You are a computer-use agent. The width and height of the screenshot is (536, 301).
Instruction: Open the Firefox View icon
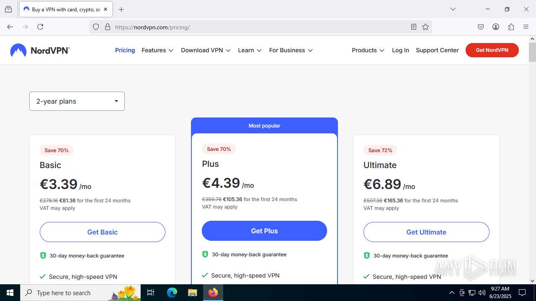tap(8, 9)
